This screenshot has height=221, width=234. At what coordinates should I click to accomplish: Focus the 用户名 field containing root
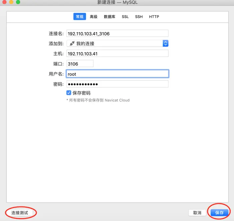pos(117,74)
